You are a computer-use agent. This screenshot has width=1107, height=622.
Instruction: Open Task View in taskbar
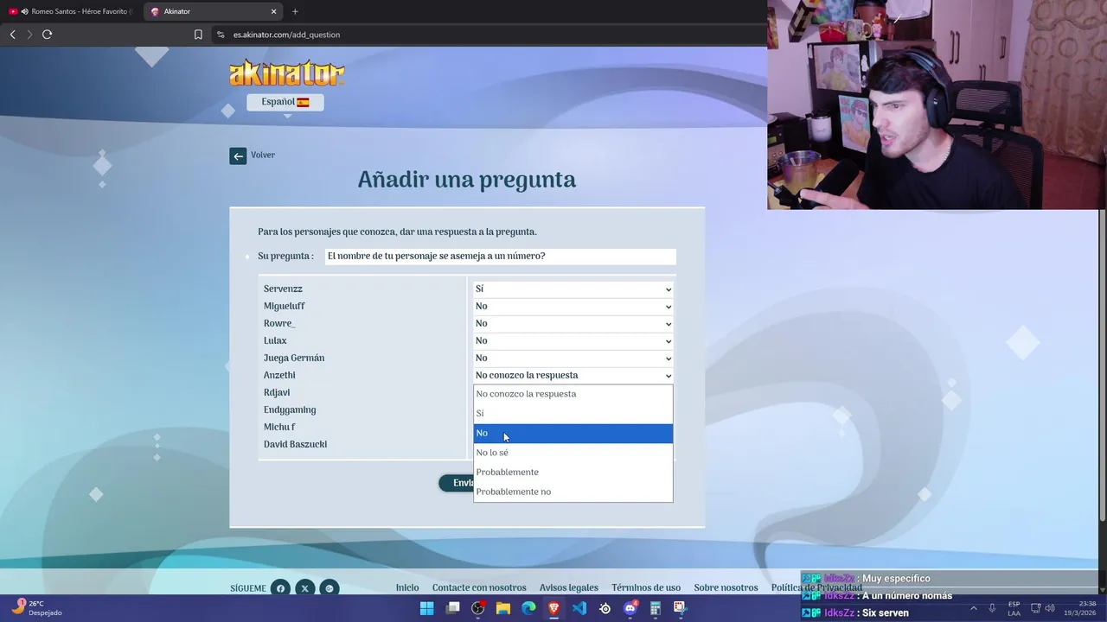[452, 608]
